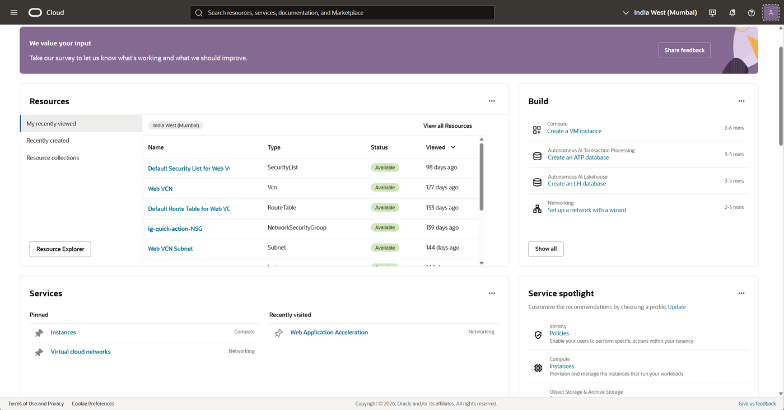Click the Oracle Cloud logo
784x410 pixels.
click(x=46, y=12)
